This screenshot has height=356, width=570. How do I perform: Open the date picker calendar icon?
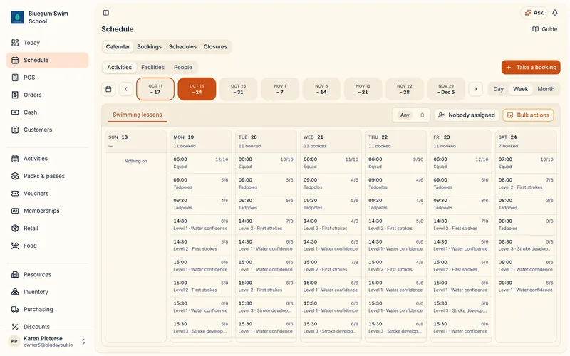click(108, 89)
